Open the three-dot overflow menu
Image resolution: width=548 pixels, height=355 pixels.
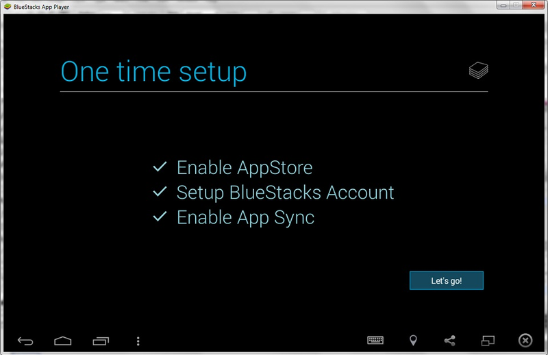(x=138, y=341)
